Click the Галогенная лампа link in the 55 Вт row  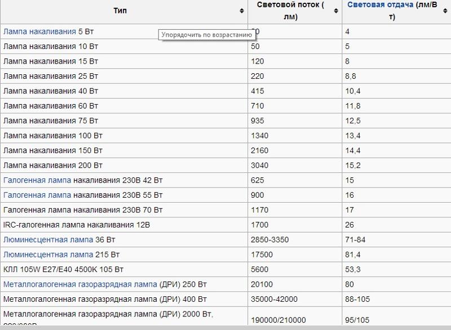[x=37, y=195]
